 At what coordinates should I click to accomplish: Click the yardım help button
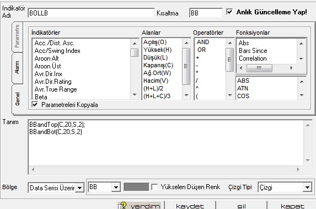[x=140, y=205]
